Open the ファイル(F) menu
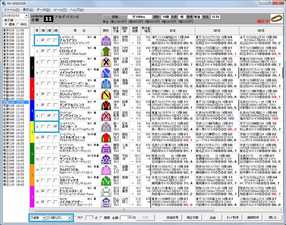 [x=12, y=10]
